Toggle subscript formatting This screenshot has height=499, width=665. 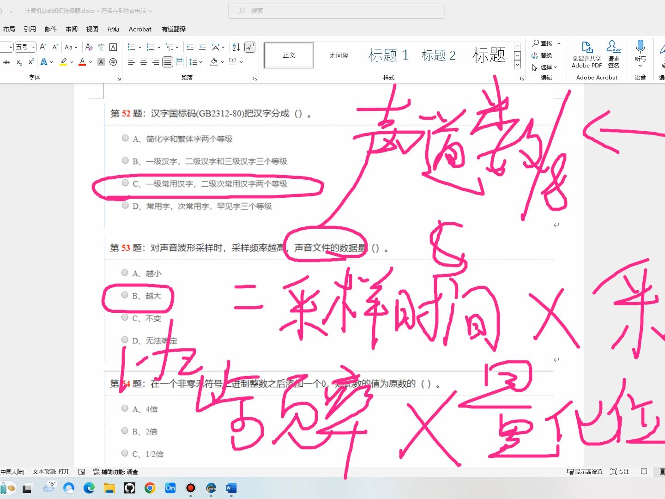(x=19, y=62)
